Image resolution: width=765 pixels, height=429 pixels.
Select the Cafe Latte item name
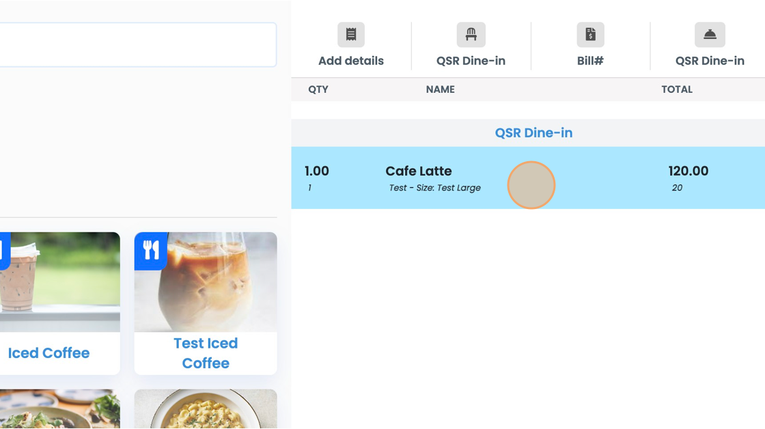419,171
